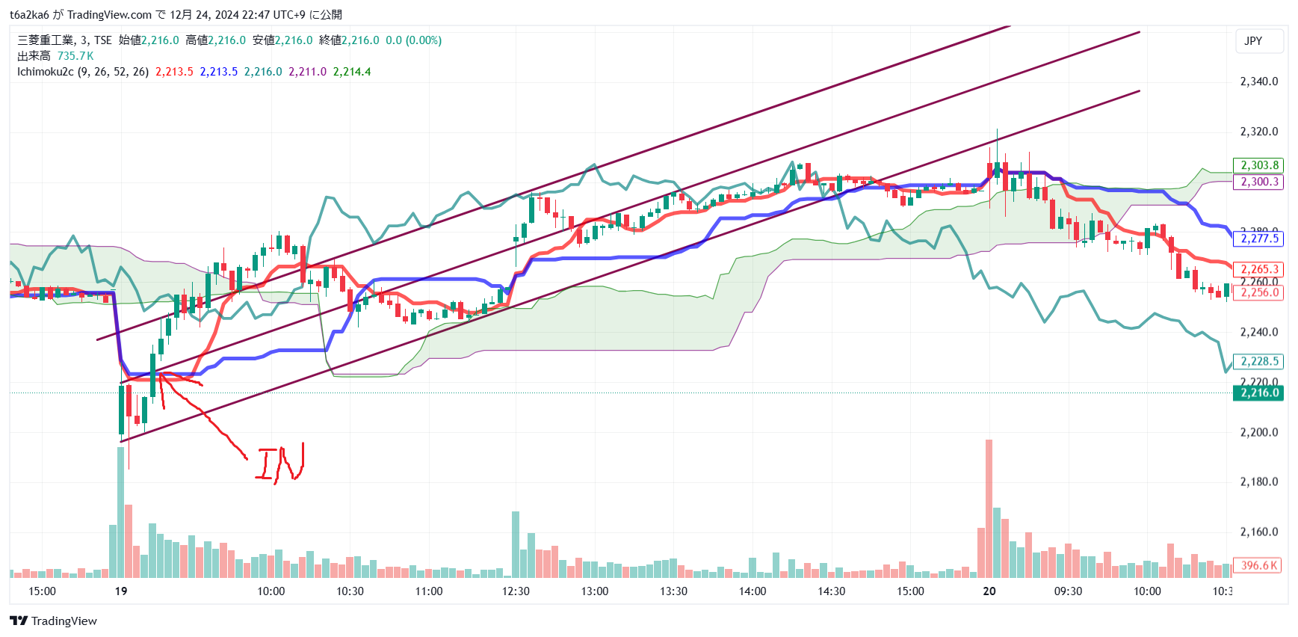
Task: Click the 12:30 time axis label
Action: (516, 591)
